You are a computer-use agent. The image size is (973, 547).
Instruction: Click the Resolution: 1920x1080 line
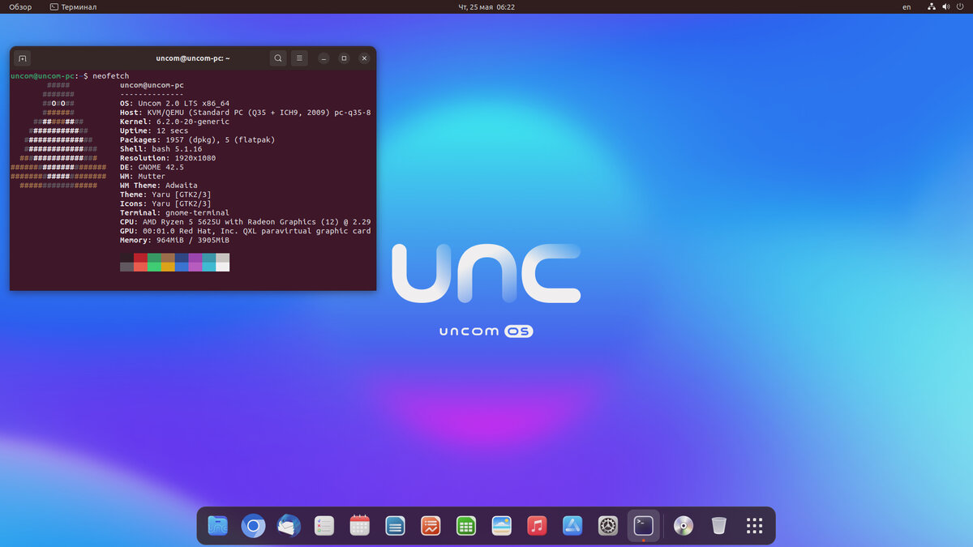168,158
